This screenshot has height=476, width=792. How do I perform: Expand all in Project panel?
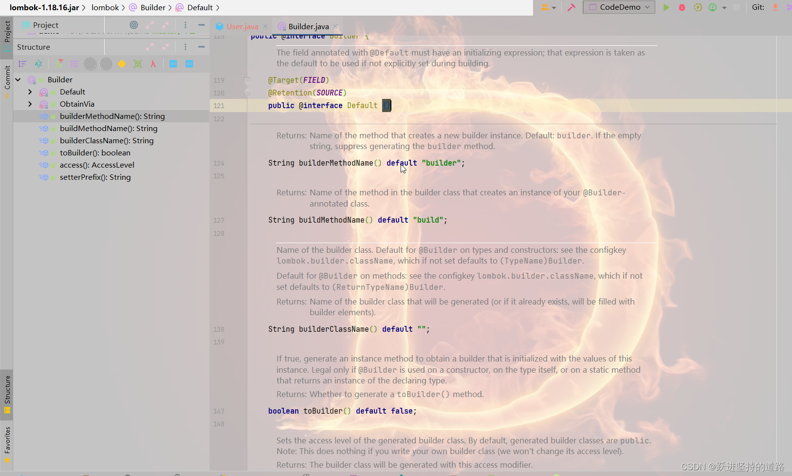coord(150,25)
